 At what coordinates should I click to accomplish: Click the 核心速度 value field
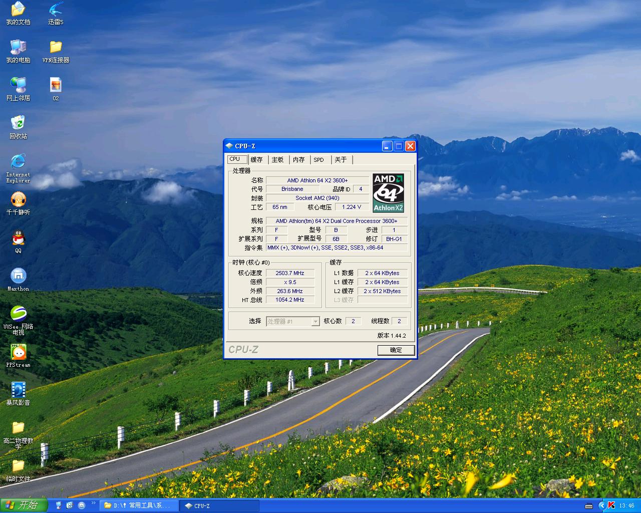[290, 273]
